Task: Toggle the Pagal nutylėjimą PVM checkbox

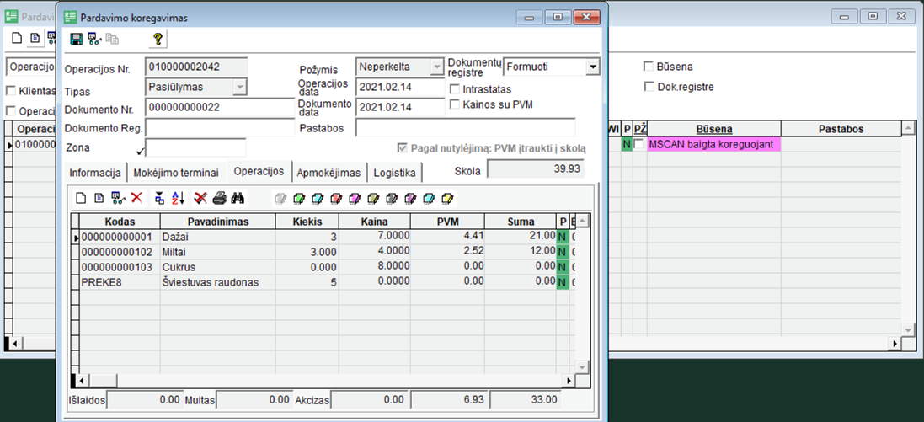Action: tap(403, 148)
